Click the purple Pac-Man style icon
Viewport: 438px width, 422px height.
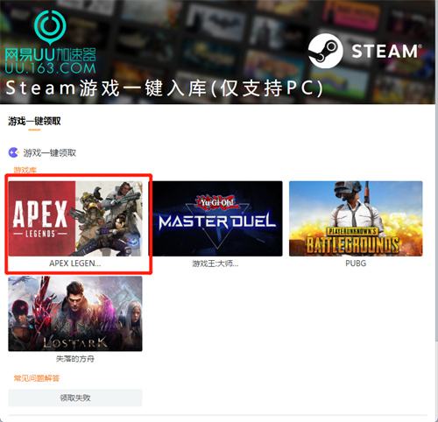pos(13,152)
